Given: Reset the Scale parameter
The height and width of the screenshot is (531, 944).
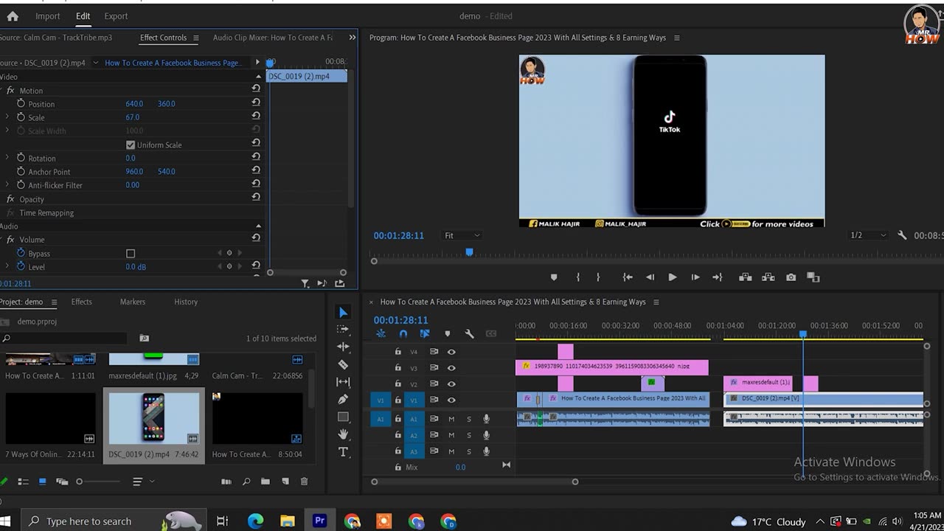Looking at the screenshot, I should pos(256,117).
